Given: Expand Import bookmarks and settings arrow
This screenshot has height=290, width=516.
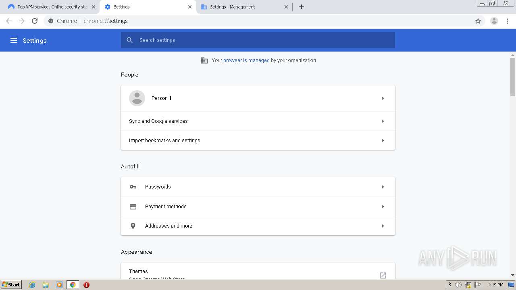Looking at the screenshot, I should point(383,141).
